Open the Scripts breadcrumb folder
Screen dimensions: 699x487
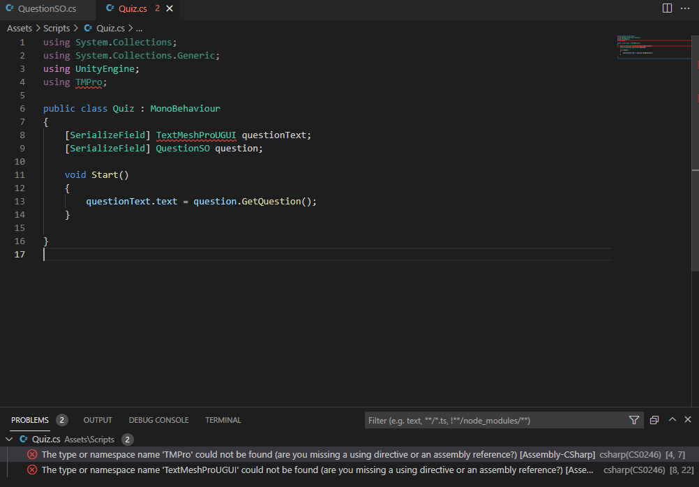pyautogui.click(x=57, y=29)
